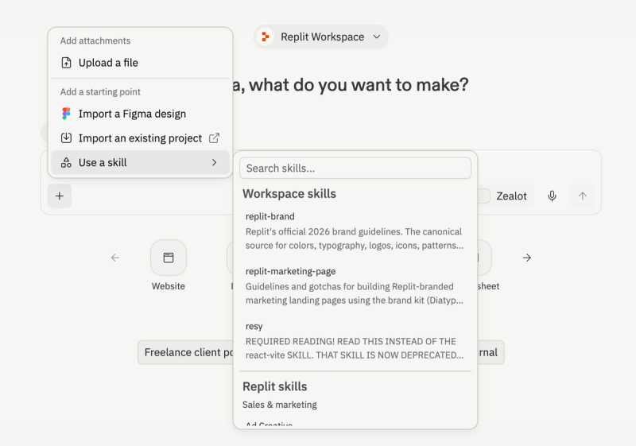
Task: Click the Freelance client suggestion chip
Action: click(x=185, y=352)
